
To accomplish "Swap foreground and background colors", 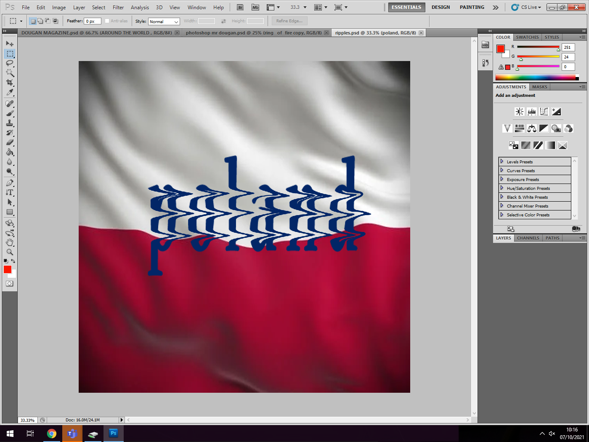I will click(x=13, y=261).
